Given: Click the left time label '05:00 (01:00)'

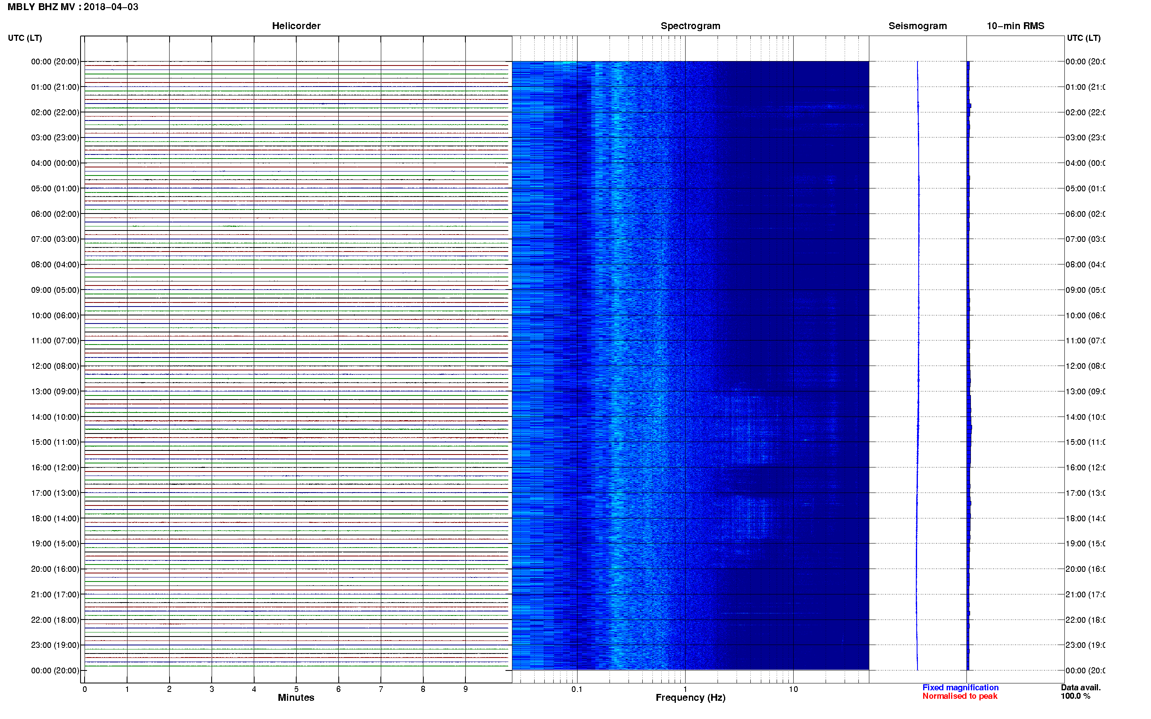Looking at the screenshot, I should point(55,189).
